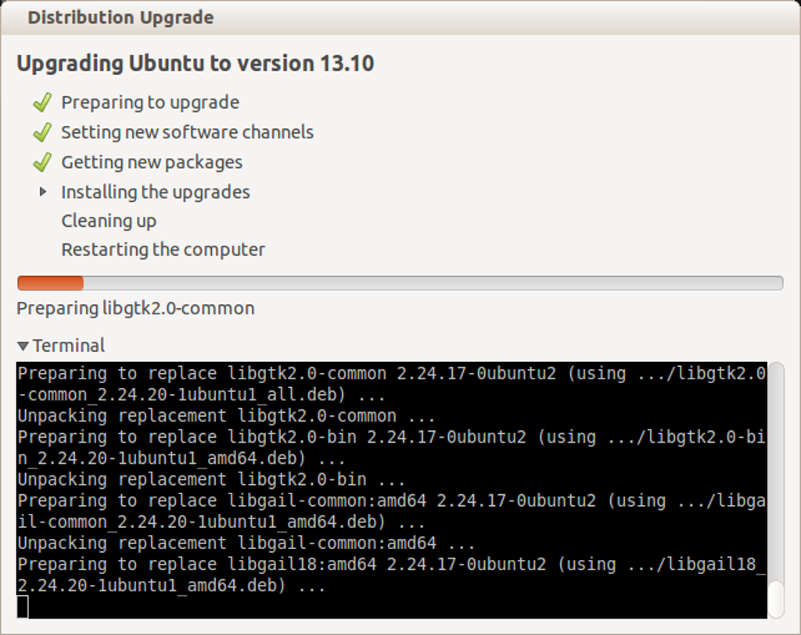The height and width of the screenshot is (635, 801).
Task: Click the checkmark next to Preparing to upgrade
Action: coord(41,102)
